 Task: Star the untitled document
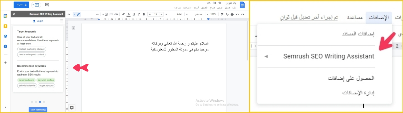click(x=220, y=3)
